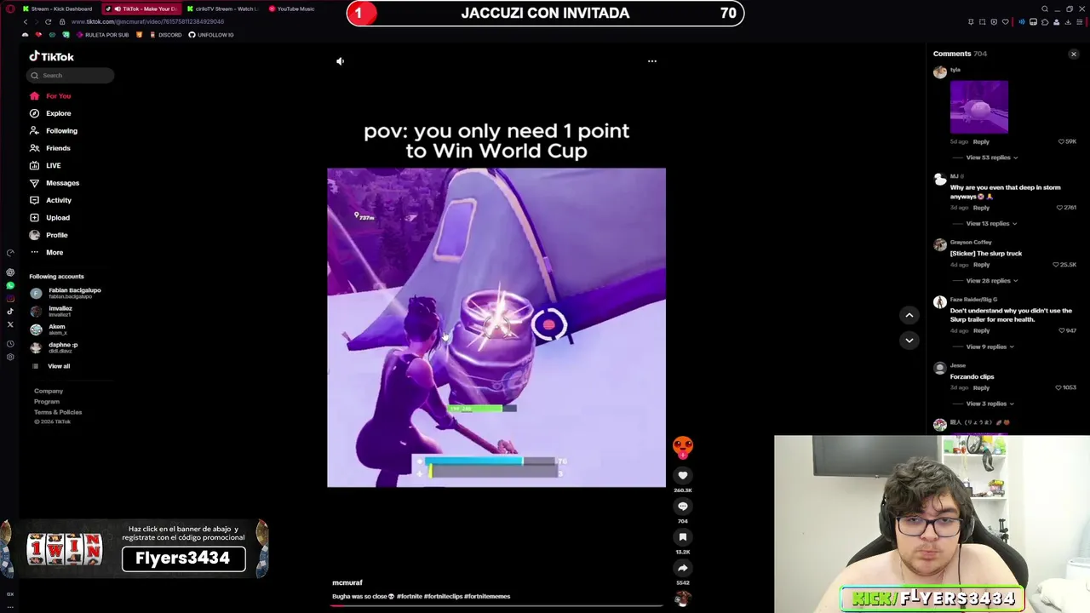Bookmark the video to favorites
This screenshot has height=613, width=1090.
pyautogui.click(x=683, y=537)
